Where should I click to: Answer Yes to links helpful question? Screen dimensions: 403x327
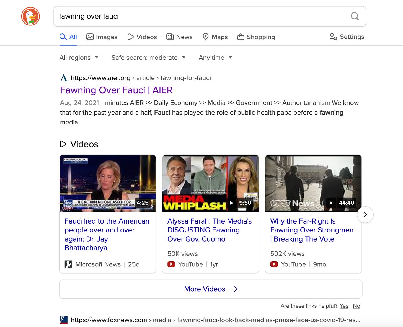coord(344,306)
